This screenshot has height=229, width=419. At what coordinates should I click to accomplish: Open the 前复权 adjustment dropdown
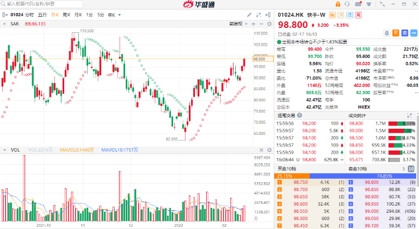(237, 24)
